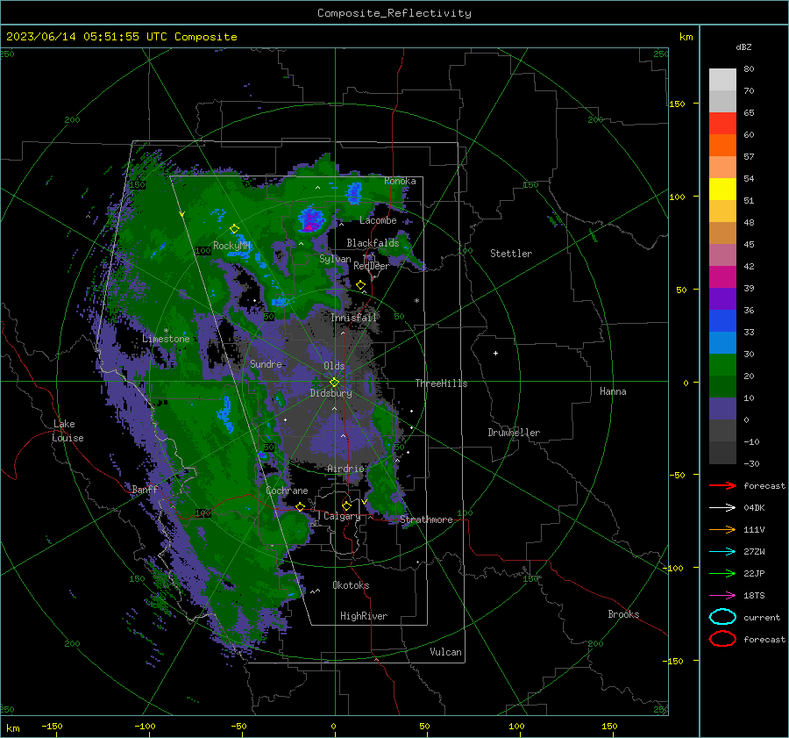Image resolution: width=789 pixels, height=738 pixels.
Task: Click the orange 111V arrow icon
Action: coord(722,529)
